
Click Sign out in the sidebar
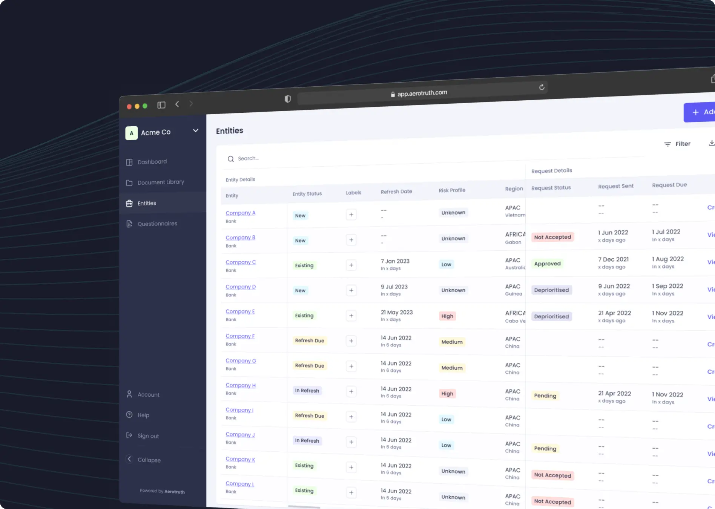point(148,436)
